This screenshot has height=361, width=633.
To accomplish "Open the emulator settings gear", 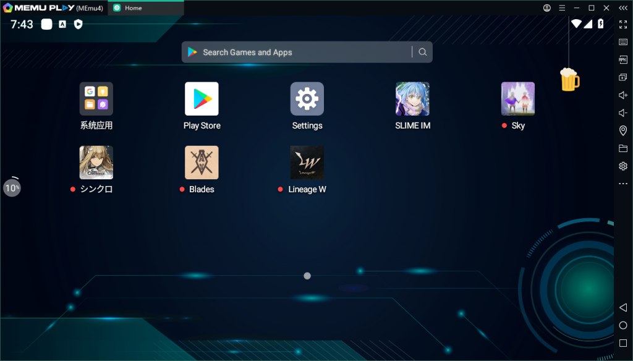I will (x=623, y=166).
